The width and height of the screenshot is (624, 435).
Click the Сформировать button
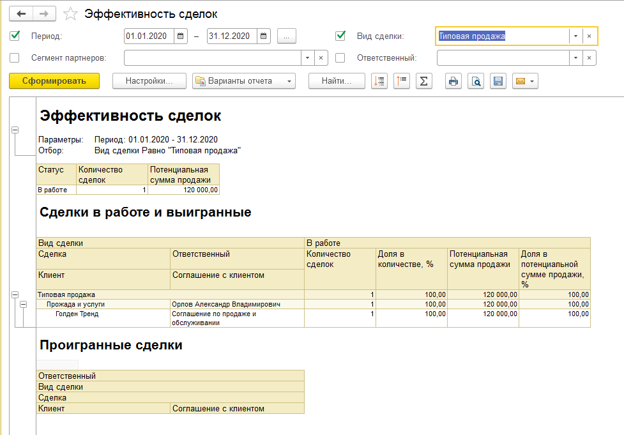54,81
